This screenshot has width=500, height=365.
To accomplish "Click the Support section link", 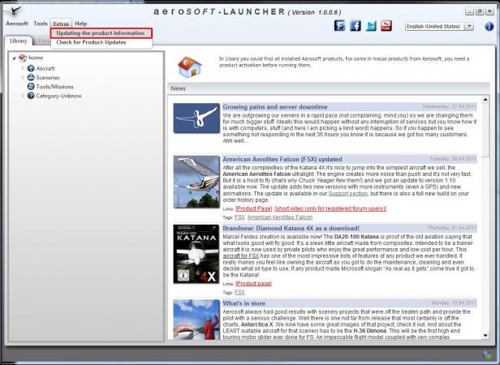I will tap(348, 194).
